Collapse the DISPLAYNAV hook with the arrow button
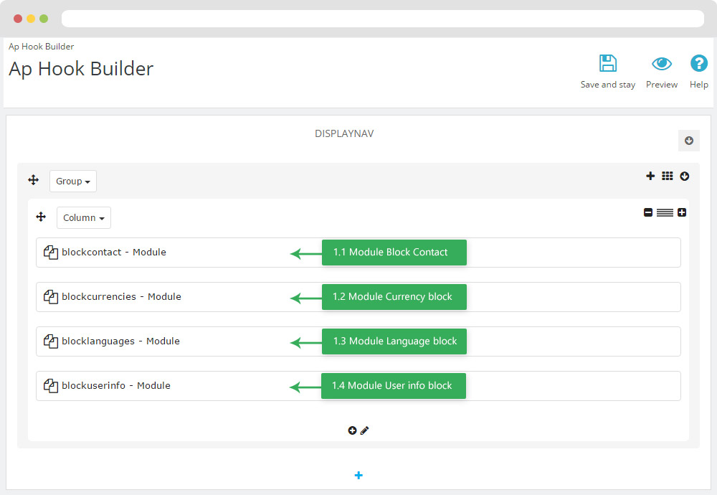 click(688, 141)
